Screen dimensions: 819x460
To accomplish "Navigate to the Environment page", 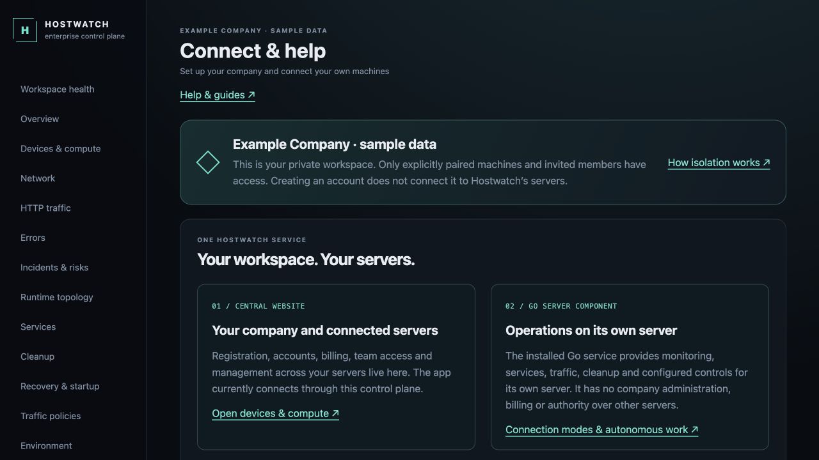I will coord(46,446).
